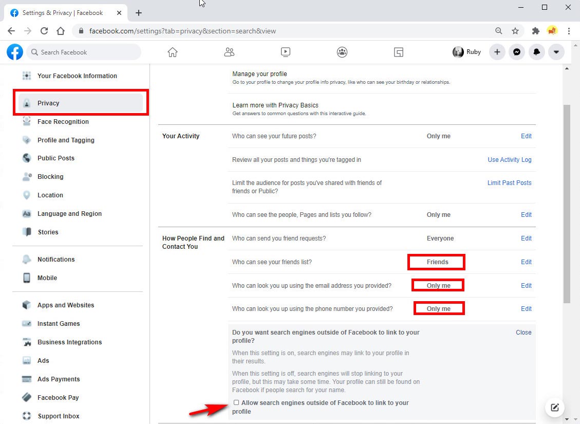Edit who can send friend requests

pyautogui.click(x=526, y=238)
